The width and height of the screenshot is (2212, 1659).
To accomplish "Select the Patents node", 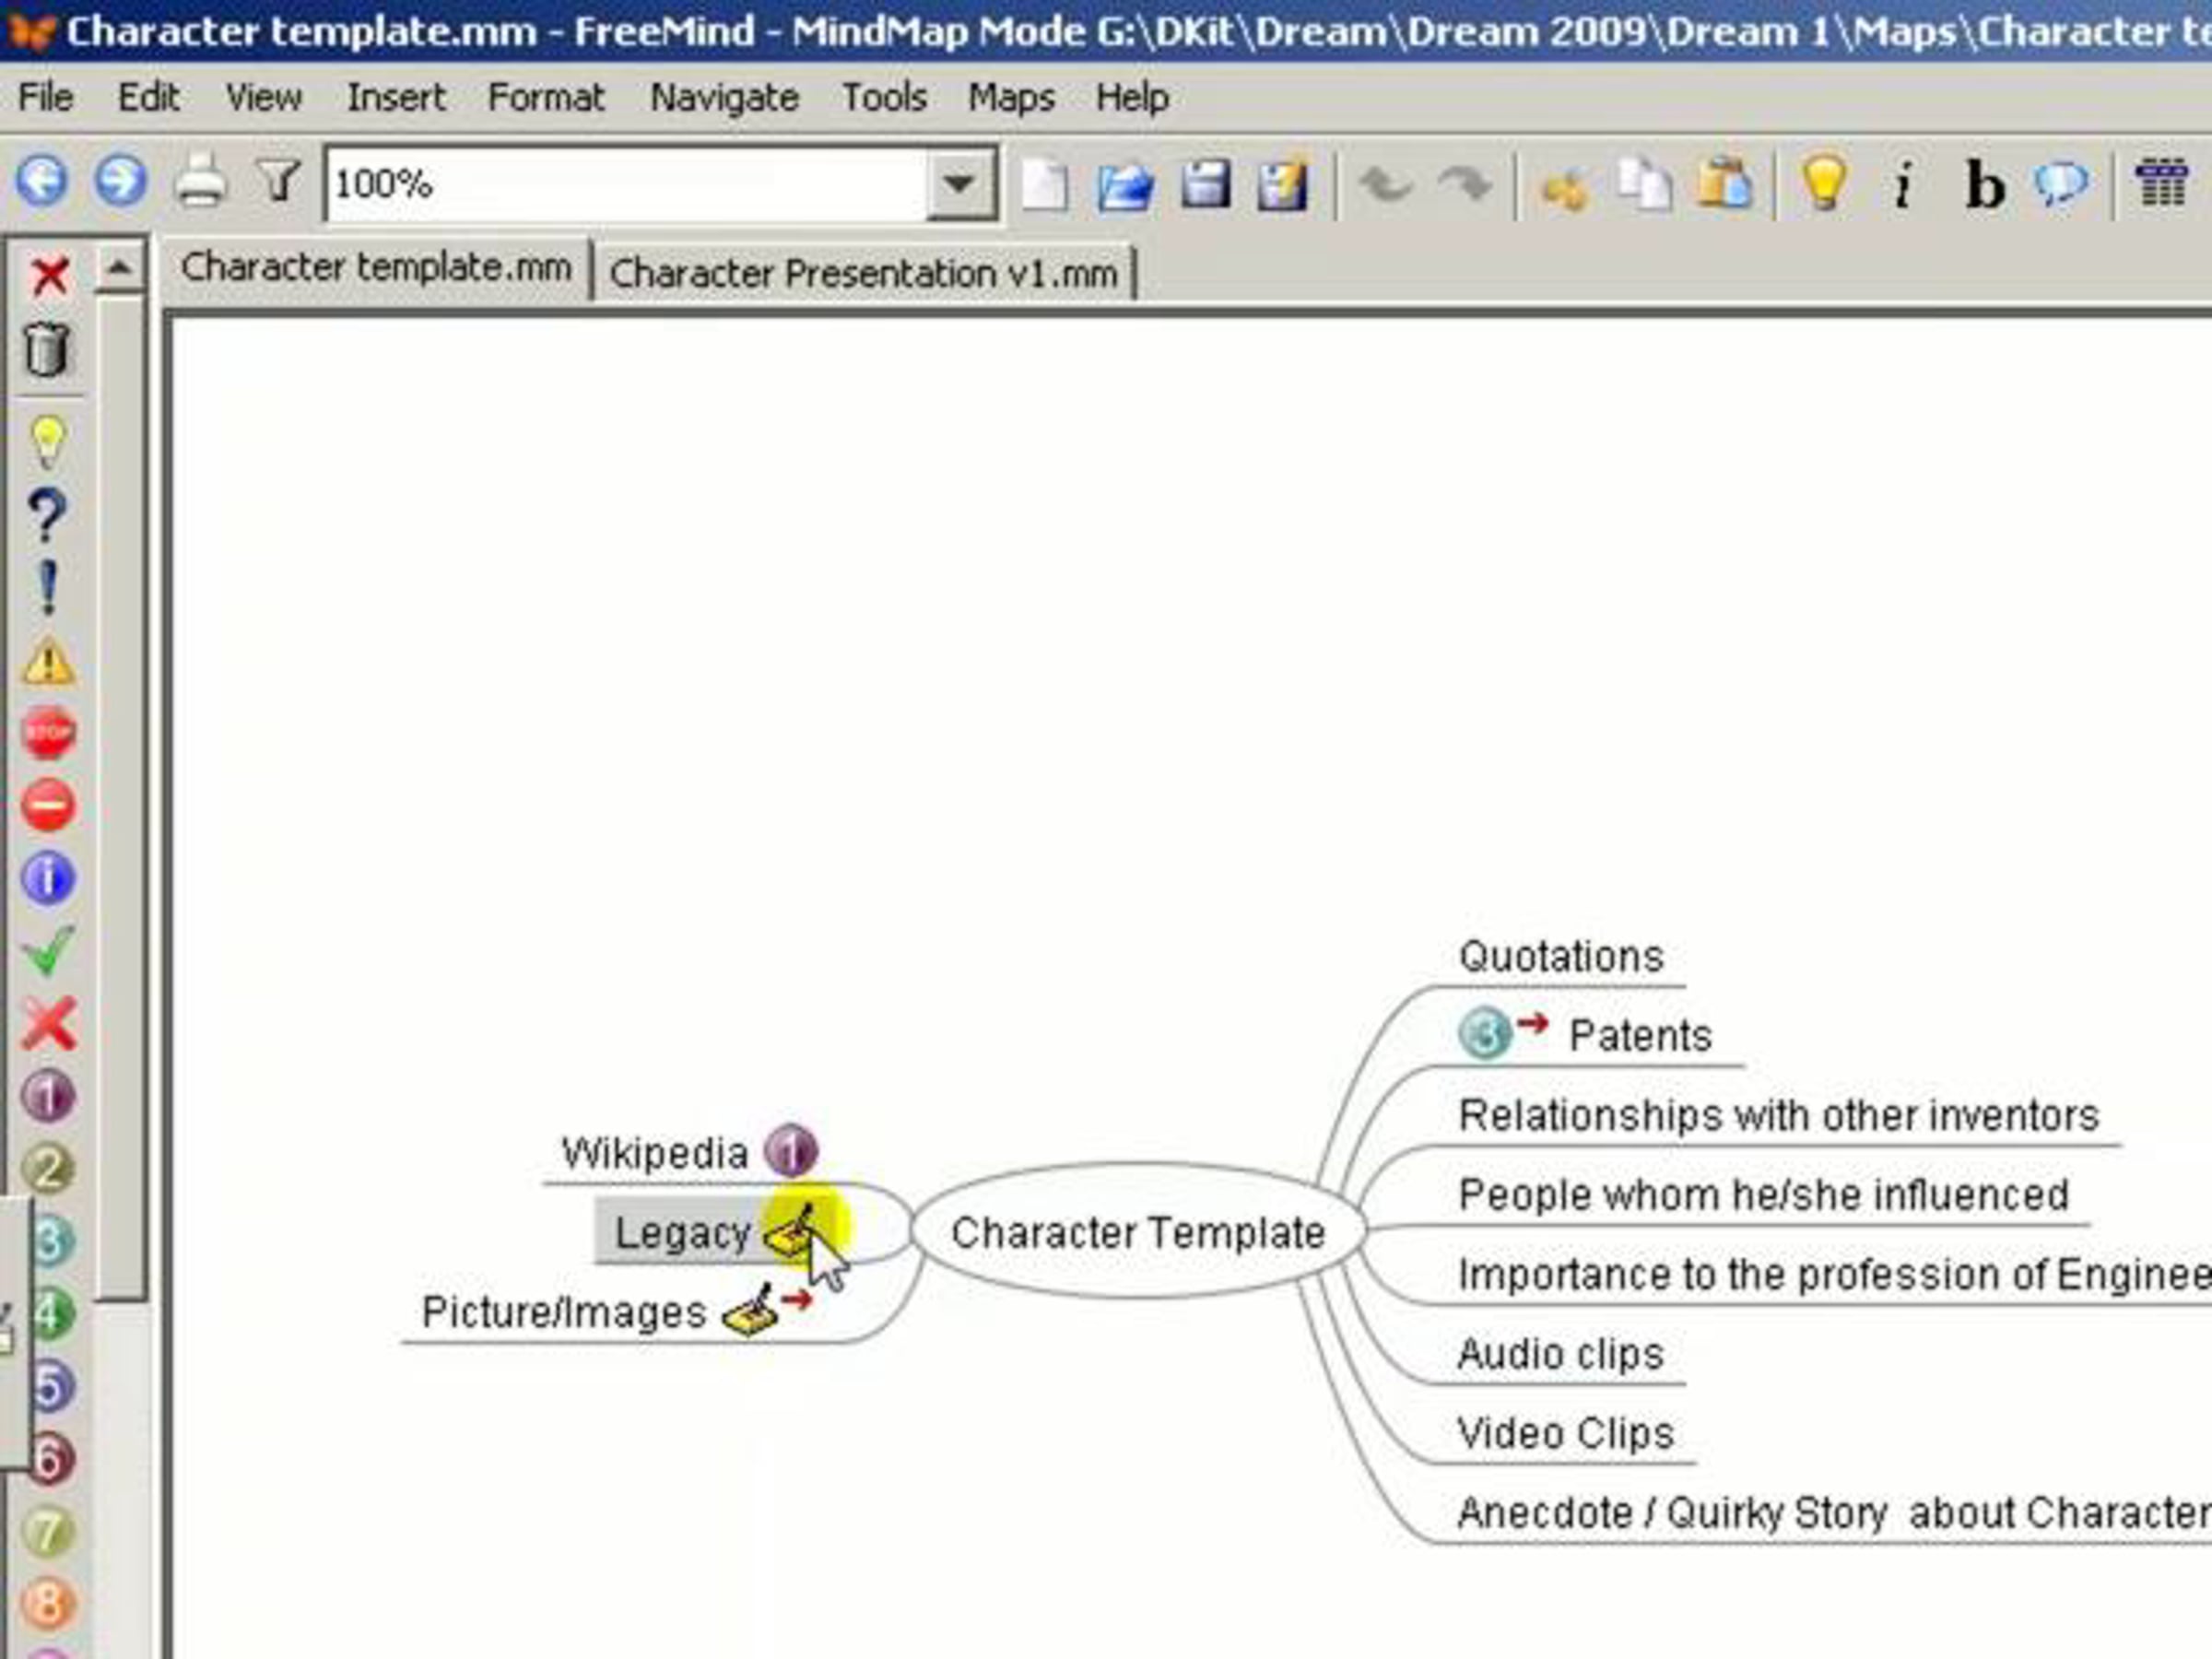I will (x=1639, y=1036).
